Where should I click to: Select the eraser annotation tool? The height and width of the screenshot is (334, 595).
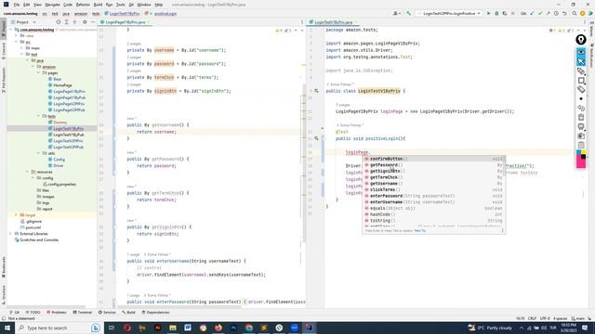(x=581, y=89)
